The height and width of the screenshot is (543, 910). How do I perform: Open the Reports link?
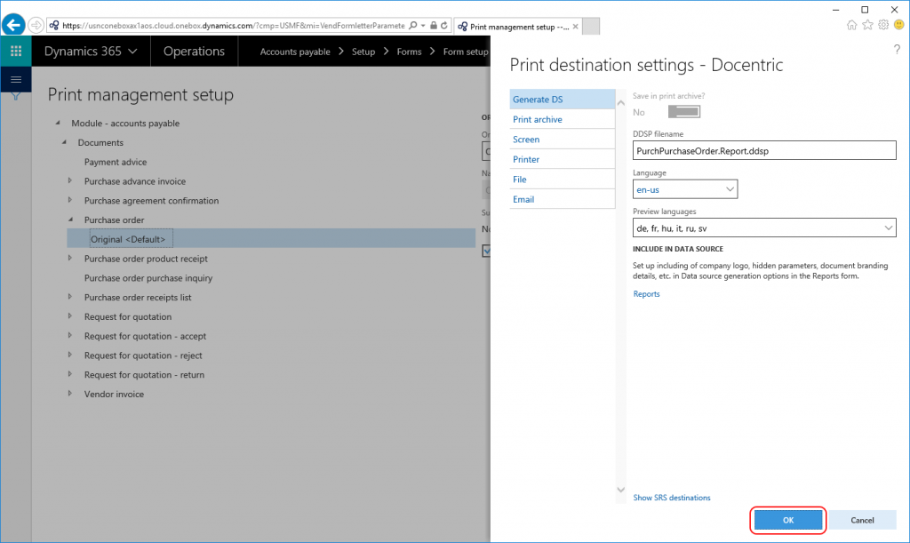pyautogui.click(x=647, y=293)
